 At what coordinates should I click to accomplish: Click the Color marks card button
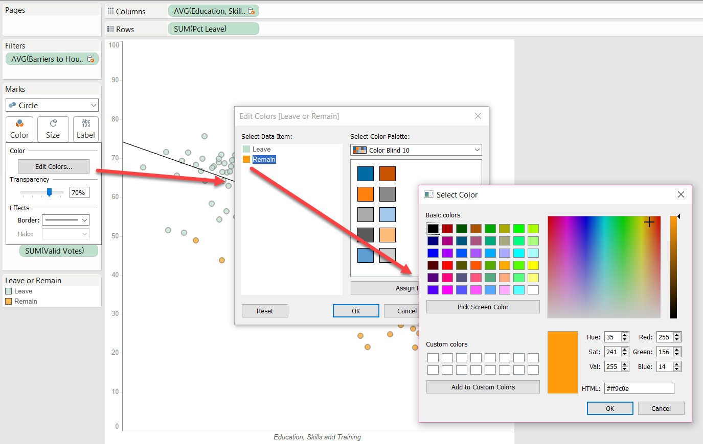click(x=20, y=129)
